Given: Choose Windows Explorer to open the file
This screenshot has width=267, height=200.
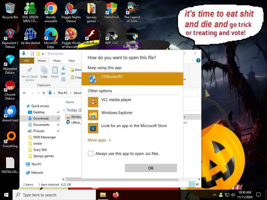Looking at the screenshot, I should point(132,115).
